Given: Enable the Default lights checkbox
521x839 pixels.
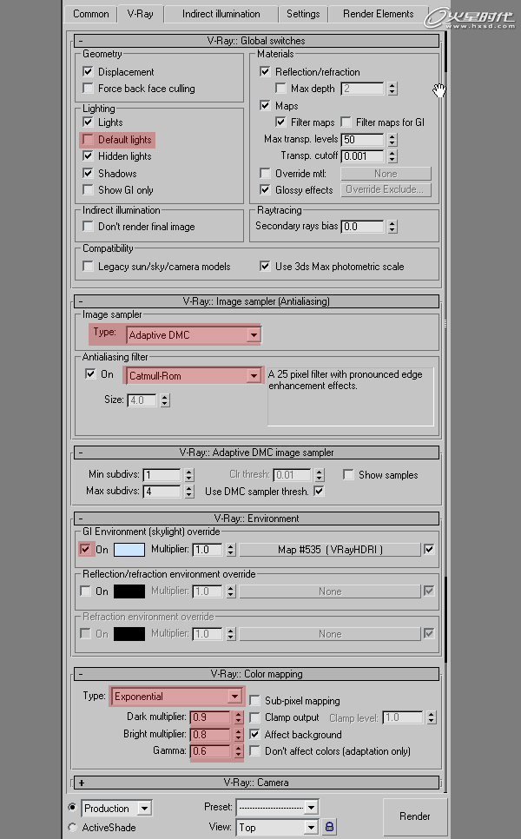Looking at the screenshot, I should [x=89, y=140].
